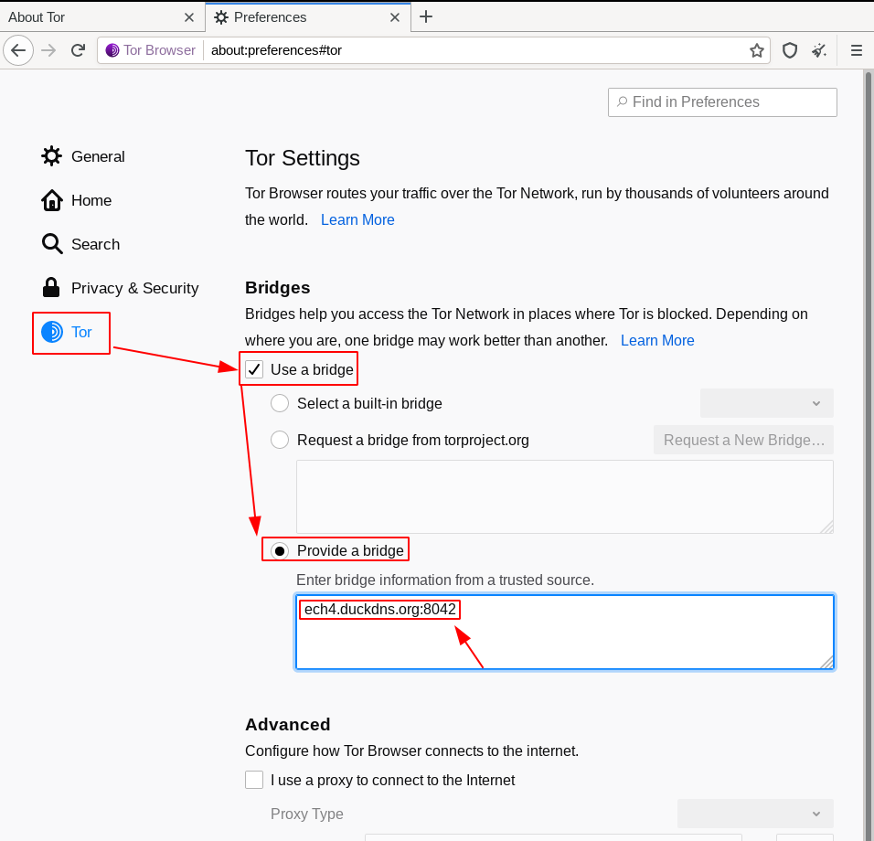Open the Proxy Type dropdown

click(x=754, y=814)
